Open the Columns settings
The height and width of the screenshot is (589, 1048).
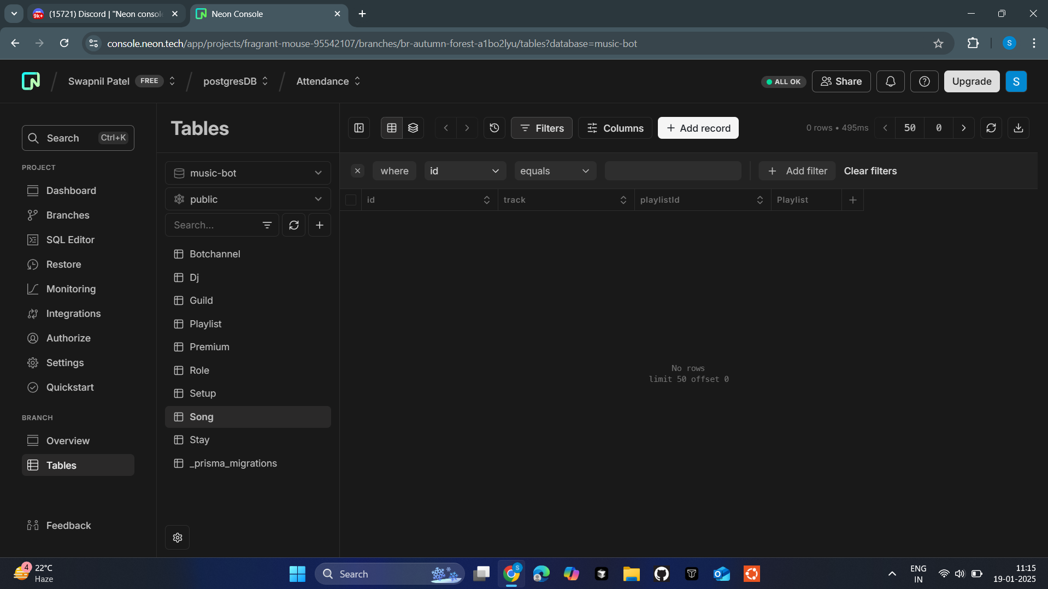615,128
